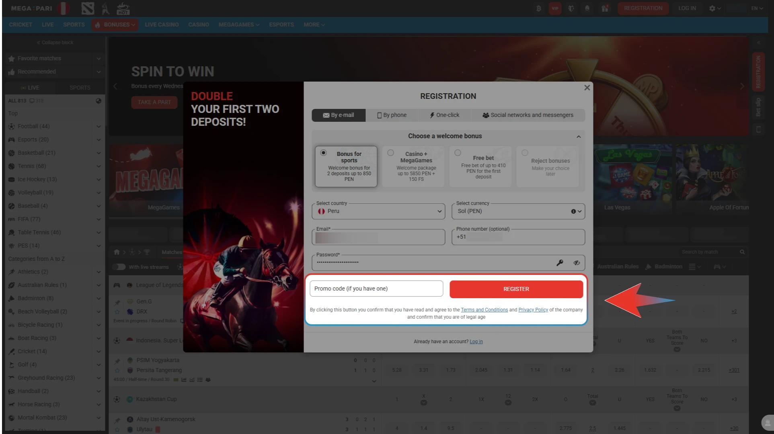Click the LOG IN button in header

[687, 8]
